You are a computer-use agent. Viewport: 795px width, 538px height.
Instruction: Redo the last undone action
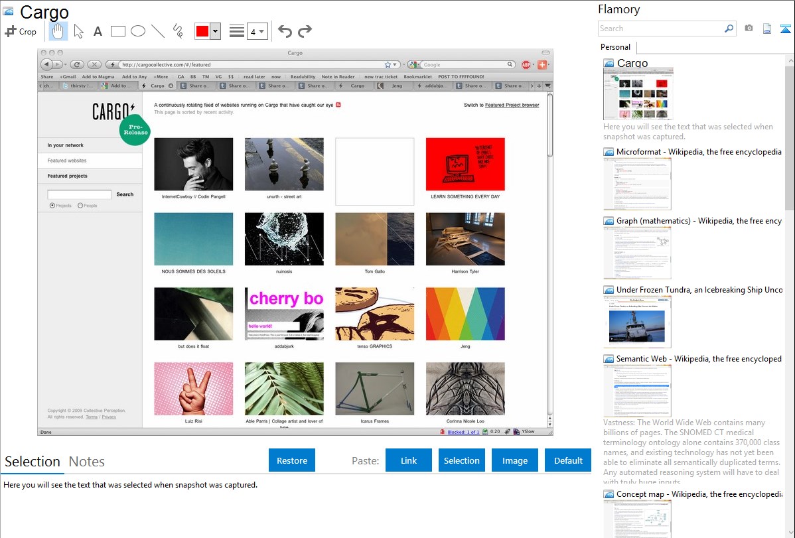click(x=305, y=31)
